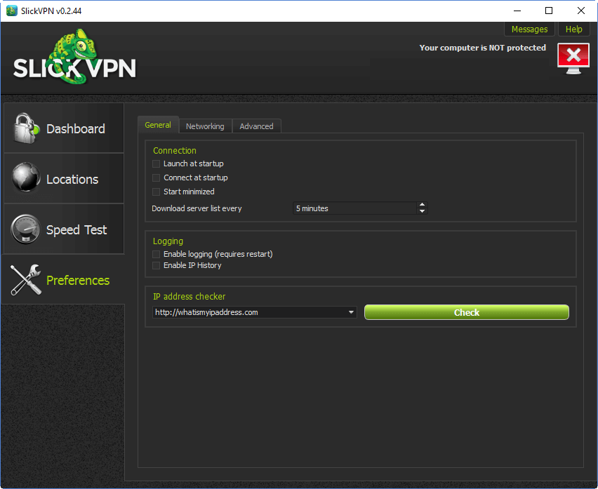Click the Locations globe icon
Screen dimensions: 598x489
pos(26,177)
